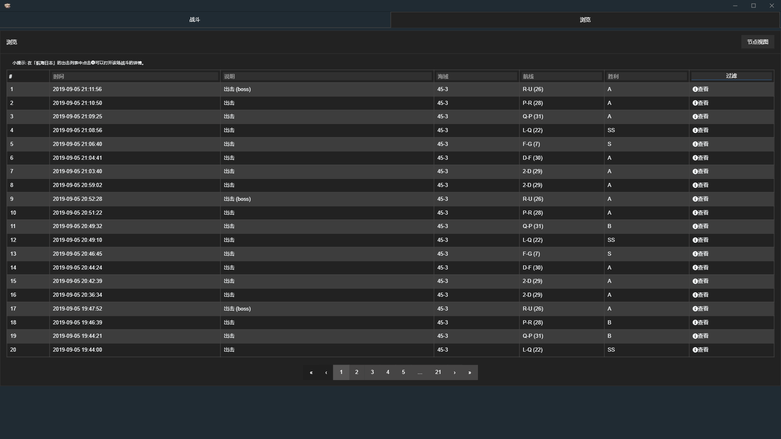Image resolution: width=781 pixels, height=439 pixels.
Task: Click the info icon in row 20
Action: coord(695,350)
